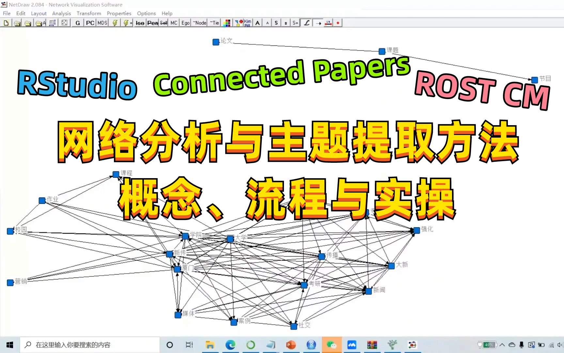This screenshot has width=564, height=353.
Task: Click the random layout toolbar icon
Action: [x=65, y=23]
